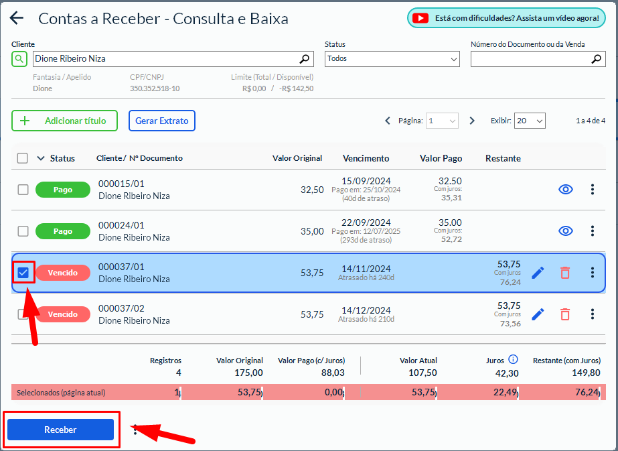The height and width of the screenshot is (451, 618).
Task: Click the Cliente name input field
Action: coord(164,59)
